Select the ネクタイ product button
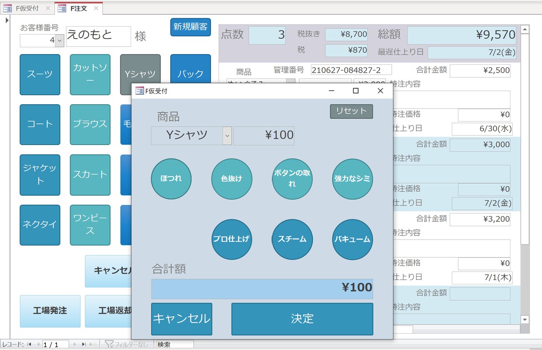The height and width of the screenshot is (350, 542). coord(40,225)
